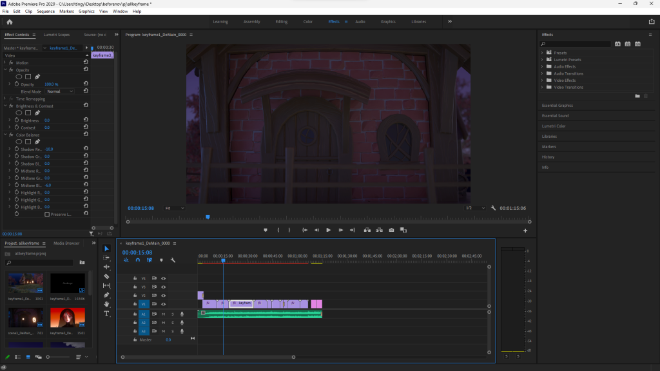The width and height of the screenshot is (660, 371).
Task: Toggle Snap magnet in timeline
Action: 138,260
